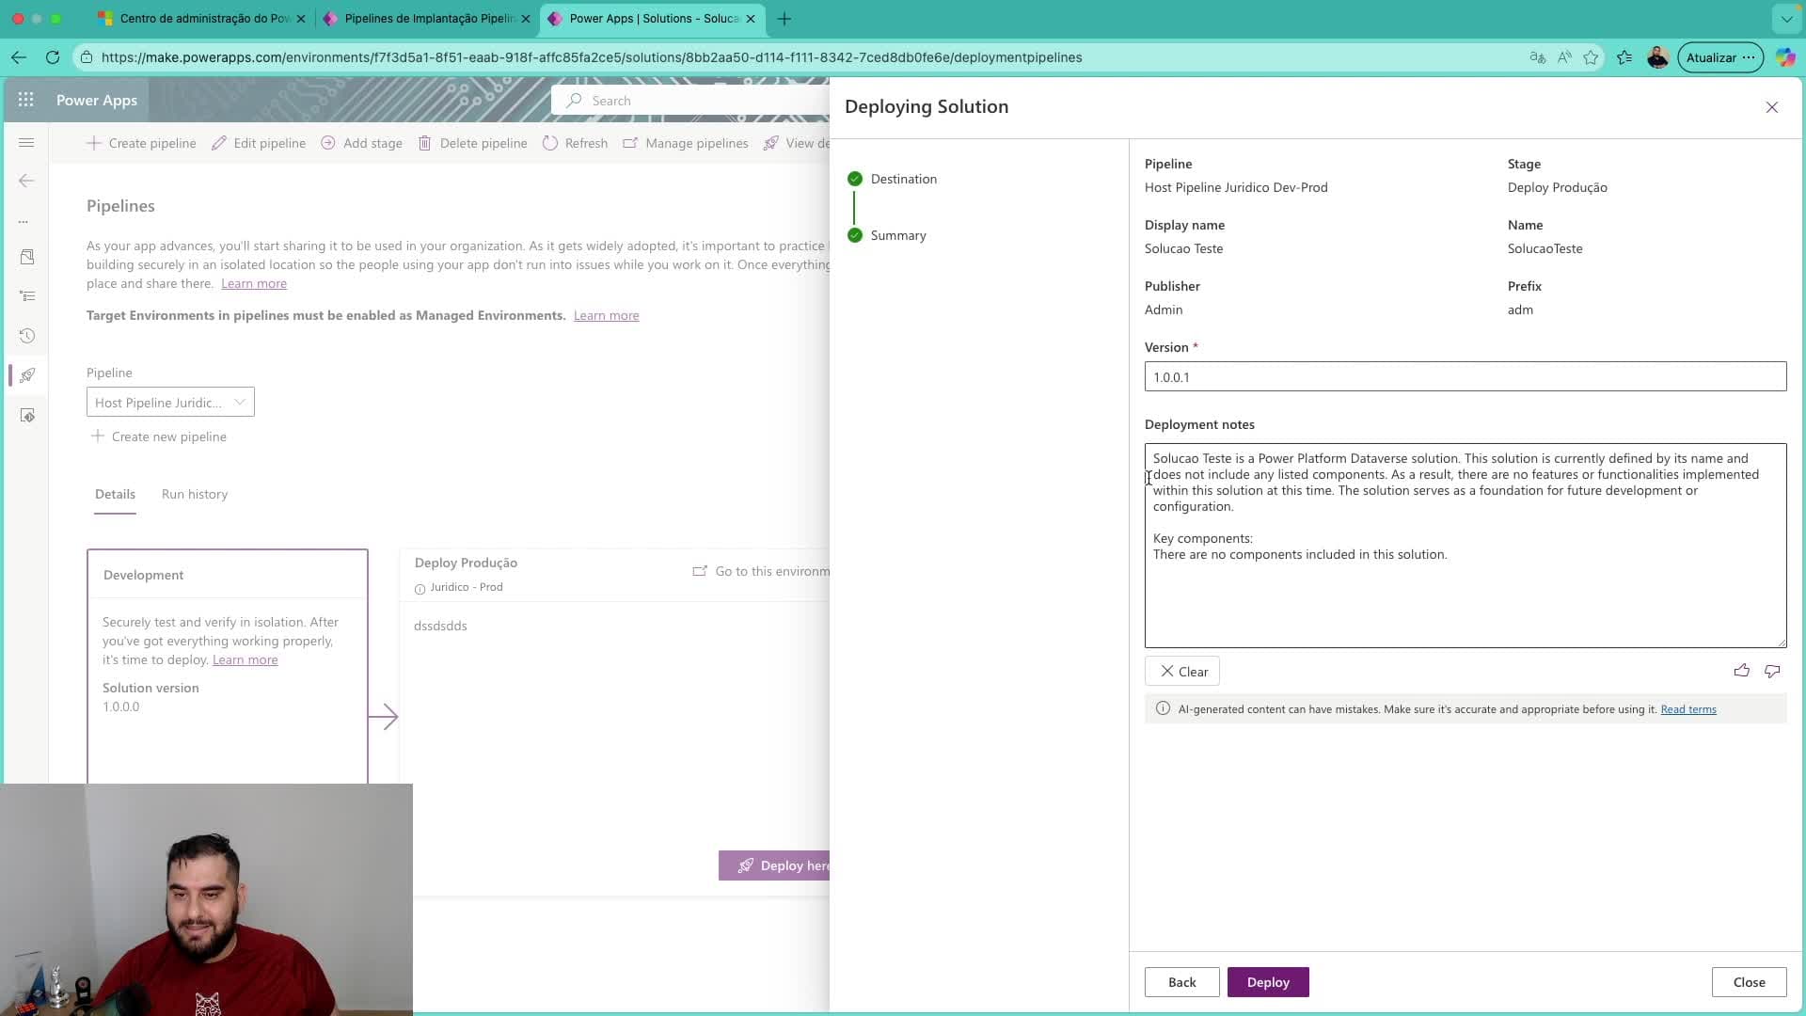Image resolution: width=1806 pixels, height=1016 pixels.
Task: Open the Managed Environments Learn more link
Action: [606, 315]
